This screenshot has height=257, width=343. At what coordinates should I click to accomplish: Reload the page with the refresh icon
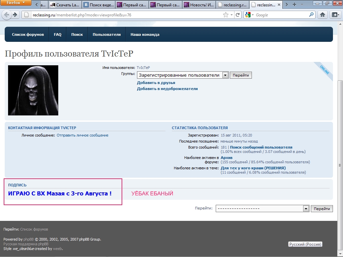tap(237, 15)
